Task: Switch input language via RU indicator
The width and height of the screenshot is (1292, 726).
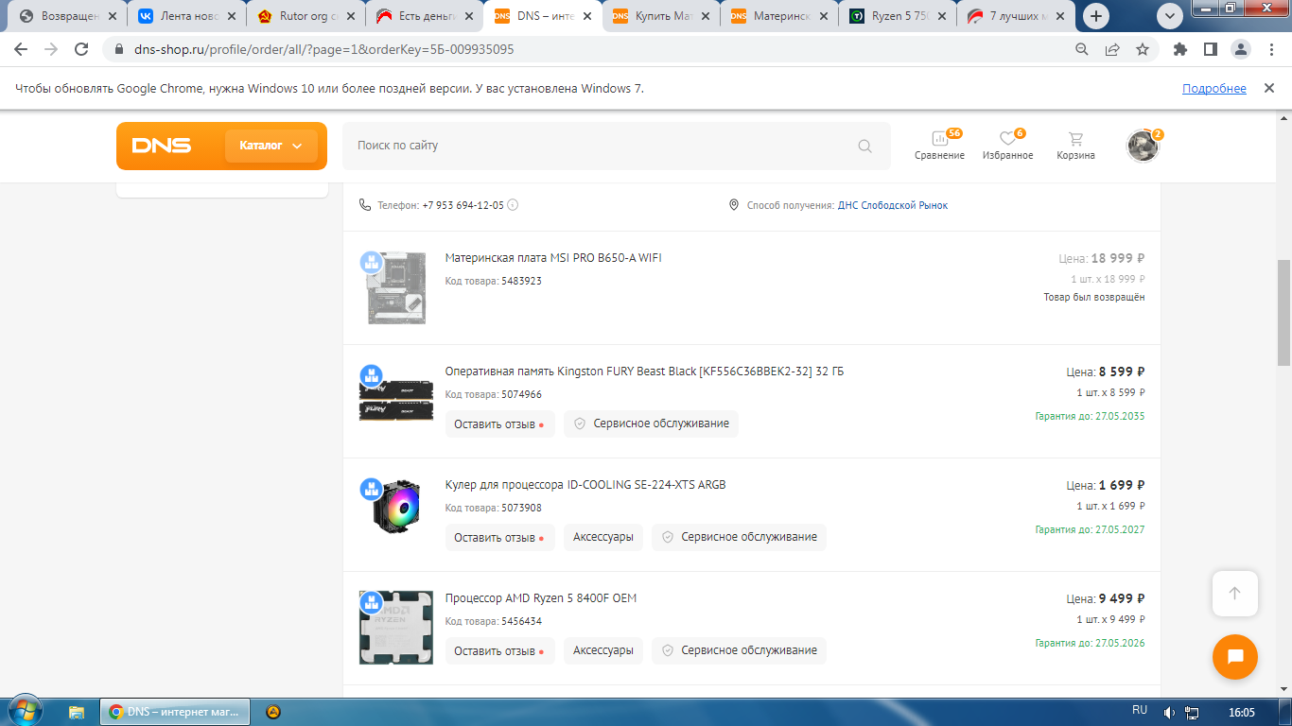Action: coord(1140,710)
